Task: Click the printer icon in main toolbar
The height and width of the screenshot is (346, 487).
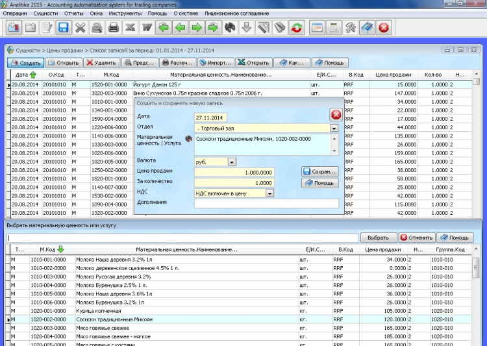Action: coord(114,28)
